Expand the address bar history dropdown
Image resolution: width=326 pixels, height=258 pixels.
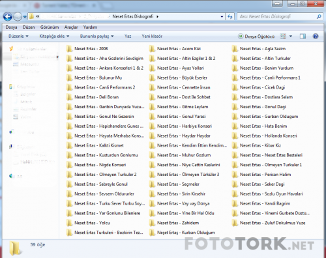pyautogui.click(x=222, y=17)
